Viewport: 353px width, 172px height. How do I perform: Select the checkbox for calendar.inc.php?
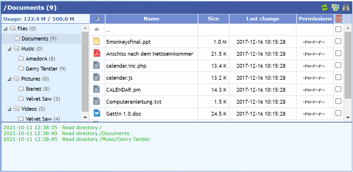click(x=338, y=65)
